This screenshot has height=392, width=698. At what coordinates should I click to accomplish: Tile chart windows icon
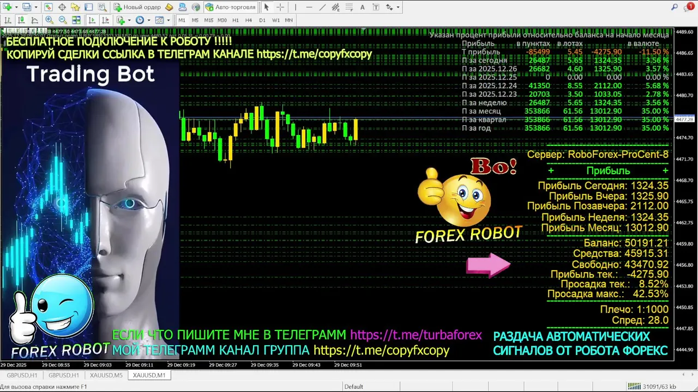[x=76, y=20]
